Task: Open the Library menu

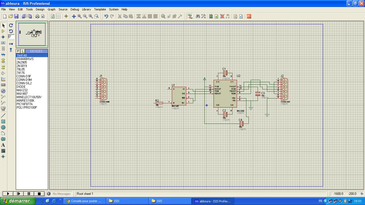Action: [x=86, y=9]
